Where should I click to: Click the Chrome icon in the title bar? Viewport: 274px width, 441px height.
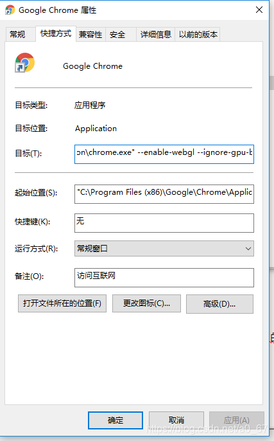[x=10, y=10]
